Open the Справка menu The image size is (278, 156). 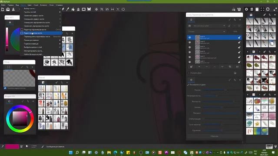click(59, 5)
